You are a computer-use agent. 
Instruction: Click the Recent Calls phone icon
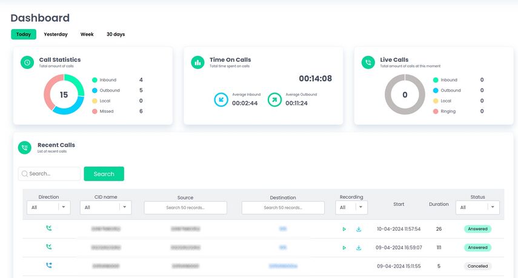(25, 148)
